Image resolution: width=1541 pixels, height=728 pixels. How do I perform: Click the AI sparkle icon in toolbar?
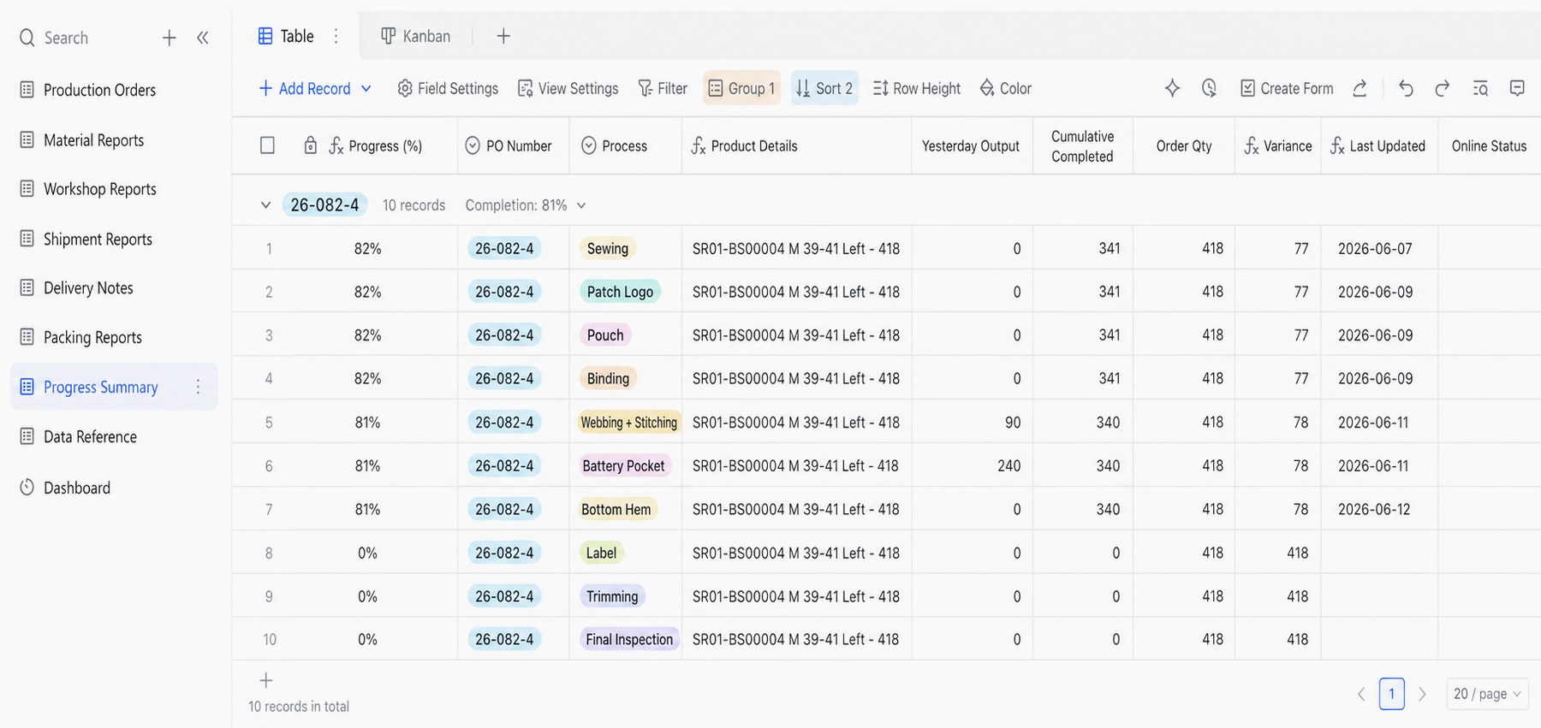1172,88
